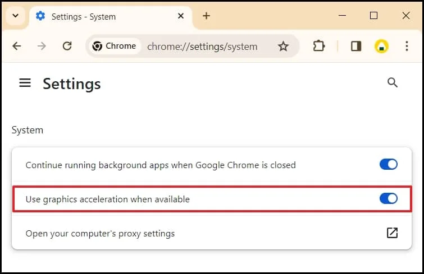424x274 pixels.
Task: Open the Settings hamburger menu
Action: (25, 83)
